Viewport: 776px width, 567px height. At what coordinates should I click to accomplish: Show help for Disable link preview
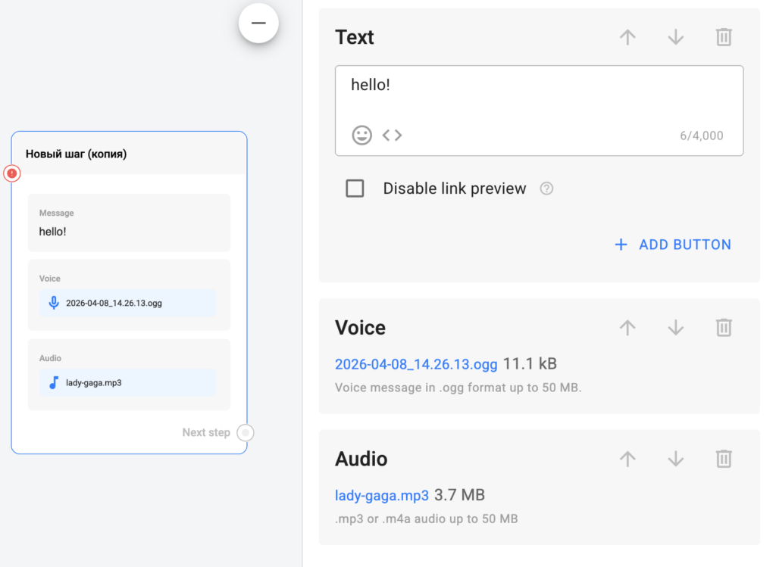point(546,188)
